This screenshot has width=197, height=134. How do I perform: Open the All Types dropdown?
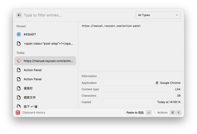coord(158,15)
